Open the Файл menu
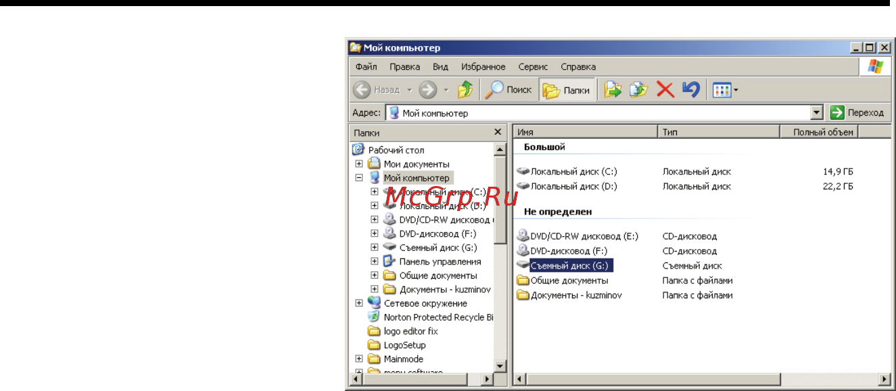The width and height of the screenshot is (896, 391). [x=366, y=67]
